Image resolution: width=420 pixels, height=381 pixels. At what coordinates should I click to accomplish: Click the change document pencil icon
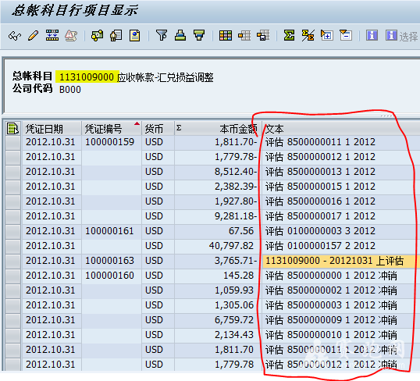click(34, 36)
